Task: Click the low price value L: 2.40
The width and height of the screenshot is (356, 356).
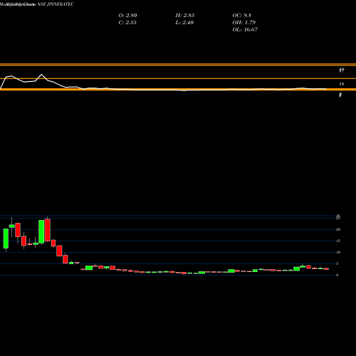Action: tap(184, 22)
